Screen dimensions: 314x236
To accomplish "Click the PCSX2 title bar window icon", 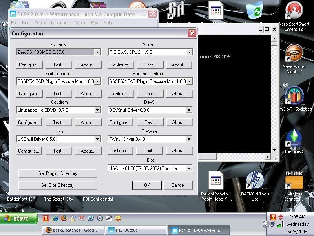I will tap(13, 14).
